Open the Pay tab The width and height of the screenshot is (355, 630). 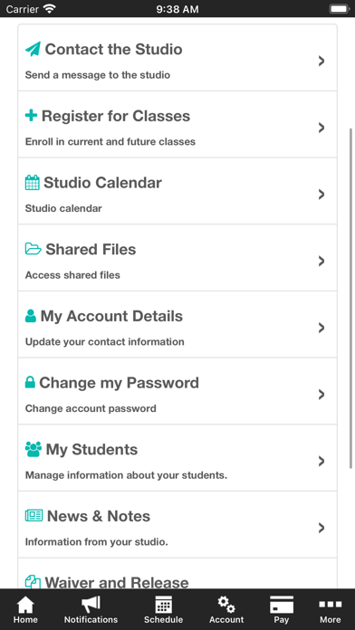click(282, 609)
